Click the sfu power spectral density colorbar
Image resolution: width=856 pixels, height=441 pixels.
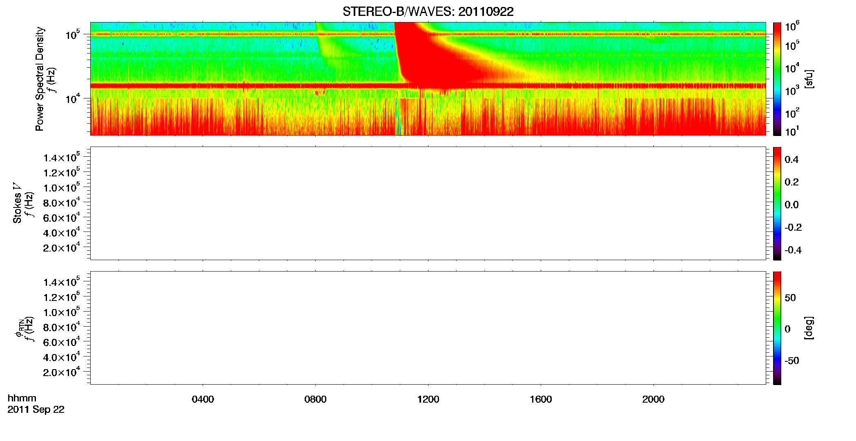(x=777, y=79)
